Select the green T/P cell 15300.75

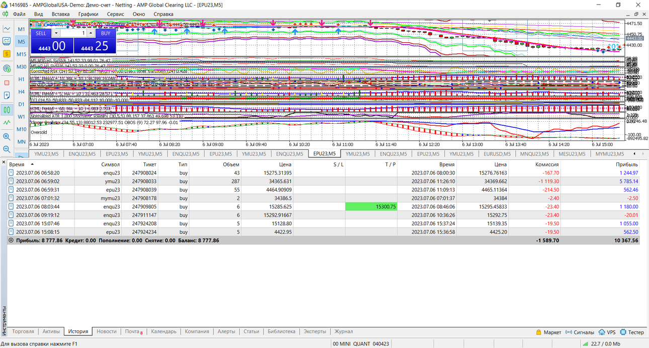click(x=371, y=206)
